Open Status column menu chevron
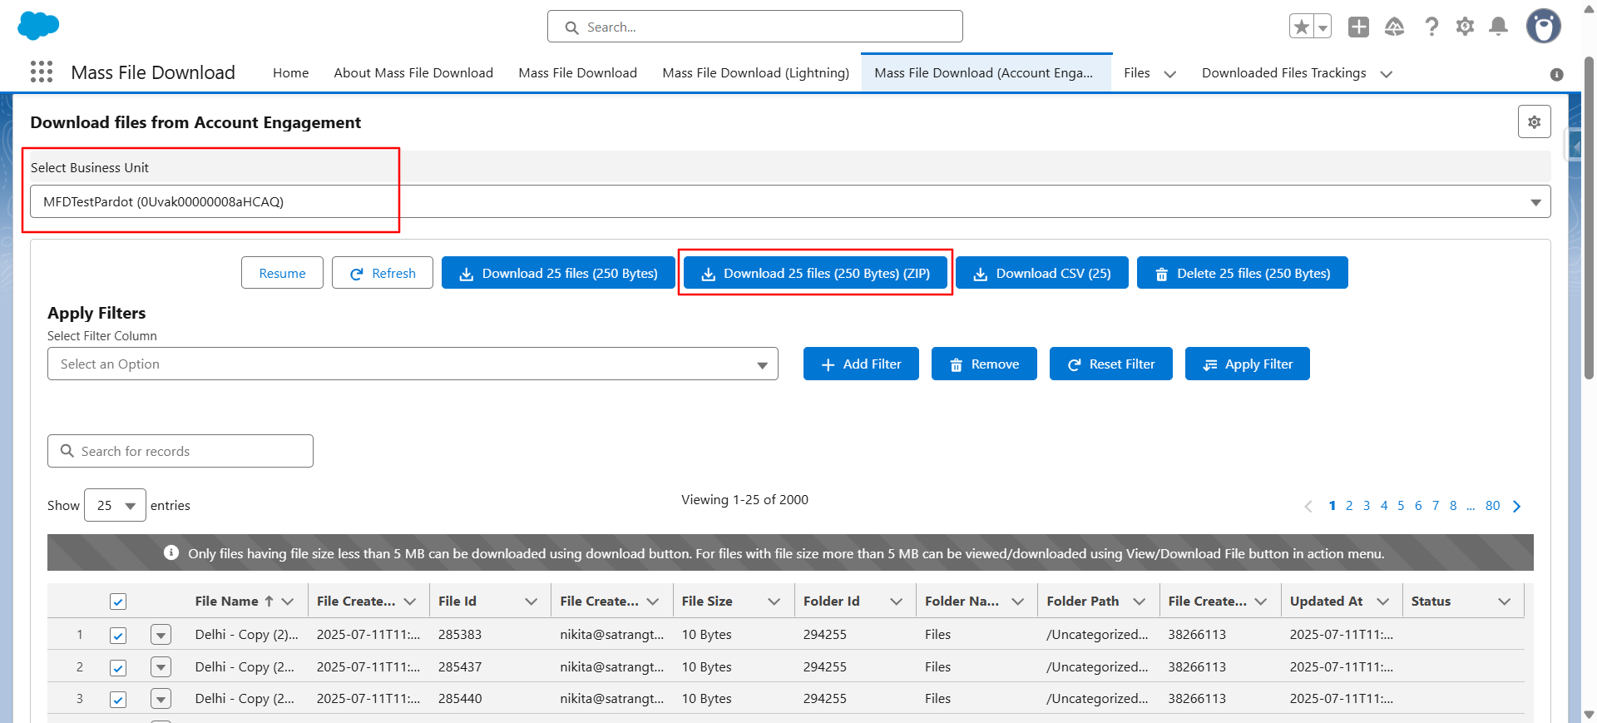 pos(1504,601)
